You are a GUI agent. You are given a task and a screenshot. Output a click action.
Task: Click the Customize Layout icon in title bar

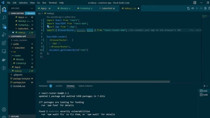pyautogui.click(x=195, y=3)
